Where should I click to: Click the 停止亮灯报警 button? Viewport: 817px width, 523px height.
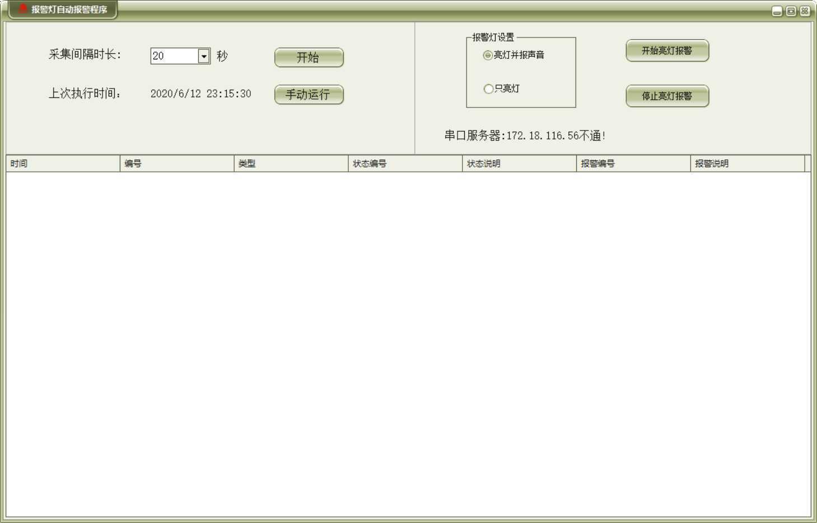667,96
